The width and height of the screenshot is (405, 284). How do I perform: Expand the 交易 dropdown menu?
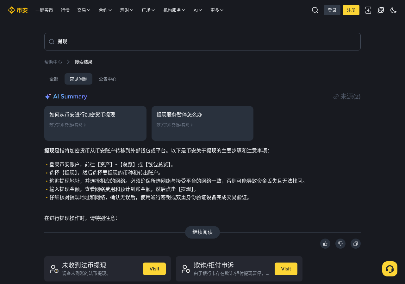[x=84, y=10]
